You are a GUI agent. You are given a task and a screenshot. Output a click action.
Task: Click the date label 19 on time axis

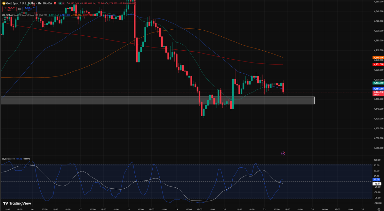(177, 209)
